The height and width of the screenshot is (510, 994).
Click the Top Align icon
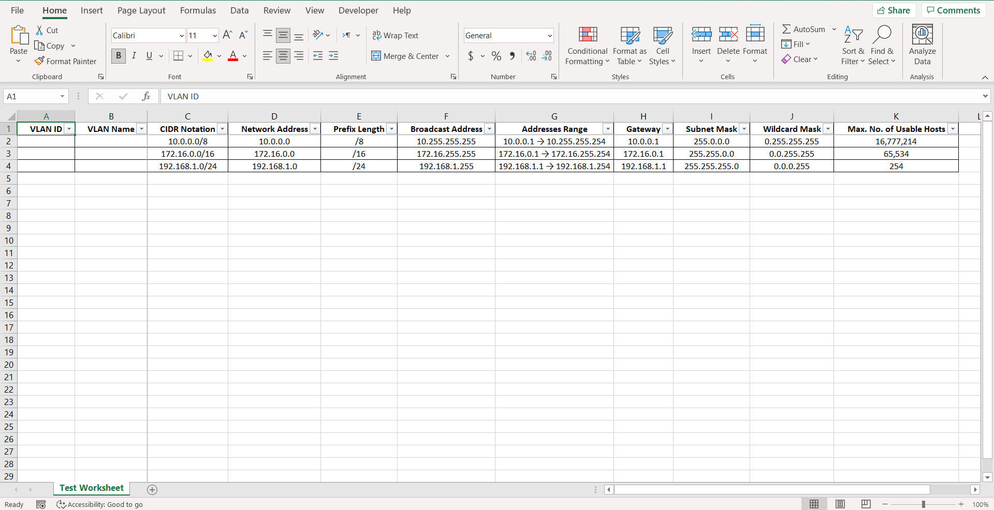(267, 35)
